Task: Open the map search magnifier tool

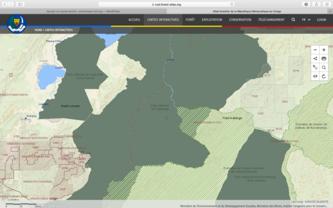Action: click(x=324, y=67)
